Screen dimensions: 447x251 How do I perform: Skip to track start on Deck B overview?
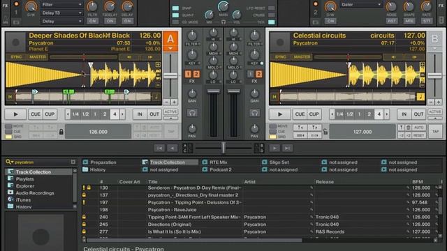pos(274,97)
